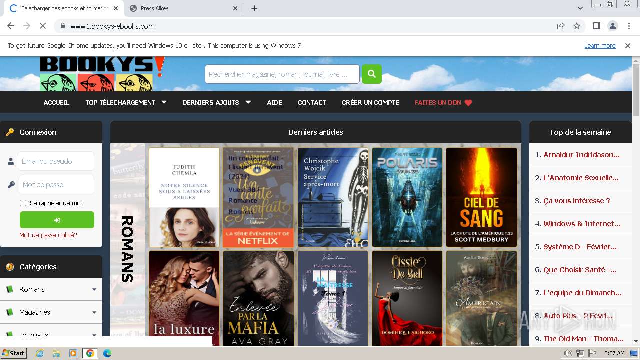The image size is (640, 360).
Task: Open the tab search chevron in Chrome
Action: (580, 8)
